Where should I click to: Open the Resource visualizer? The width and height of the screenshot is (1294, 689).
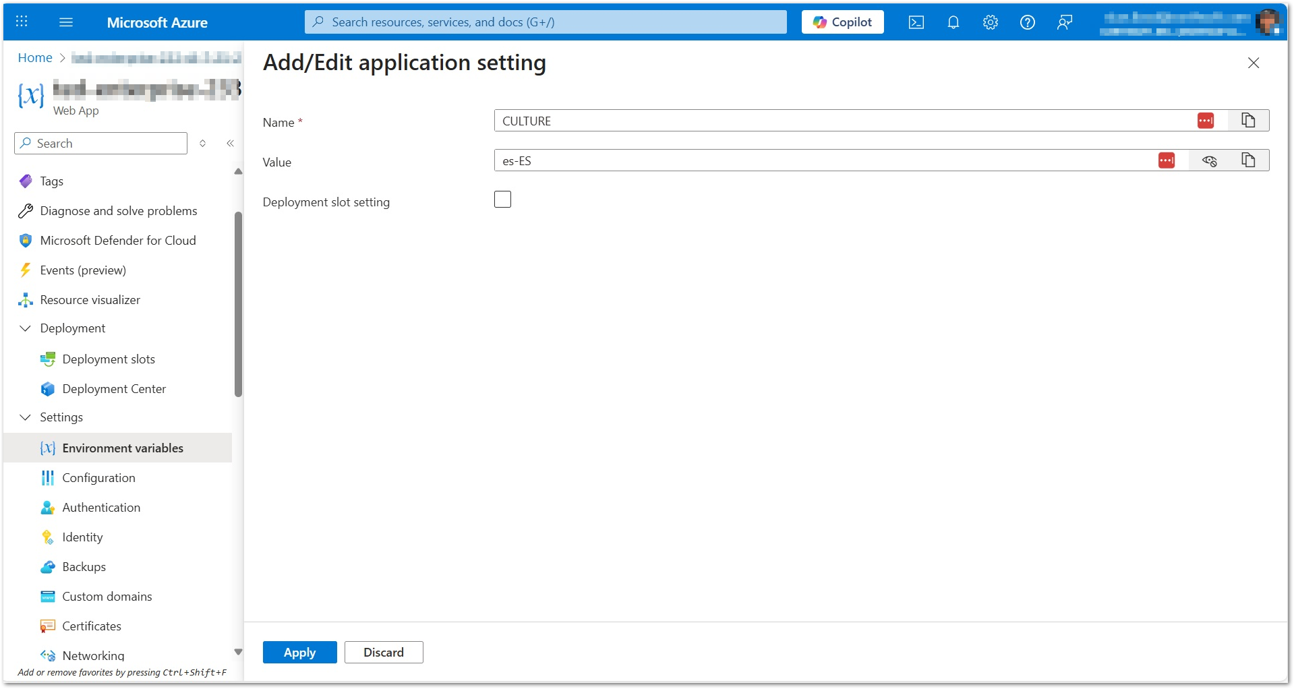tap(90, 299)
